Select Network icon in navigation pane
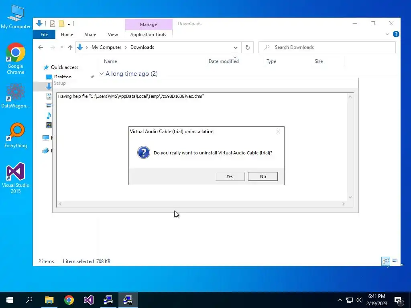The width and height of the screenshot is (411, 308). pos(46,151)
